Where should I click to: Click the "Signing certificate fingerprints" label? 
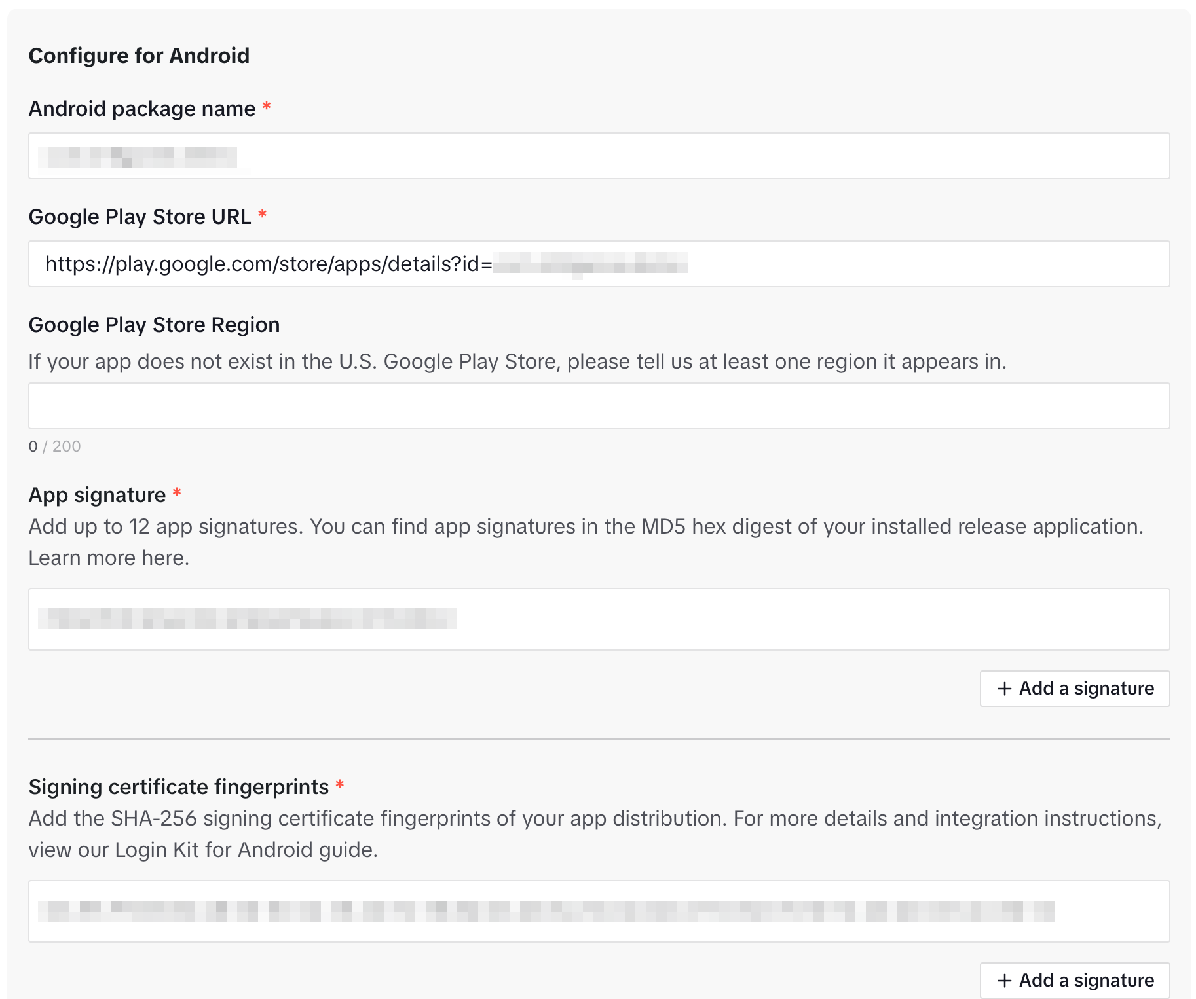(178, 787)
